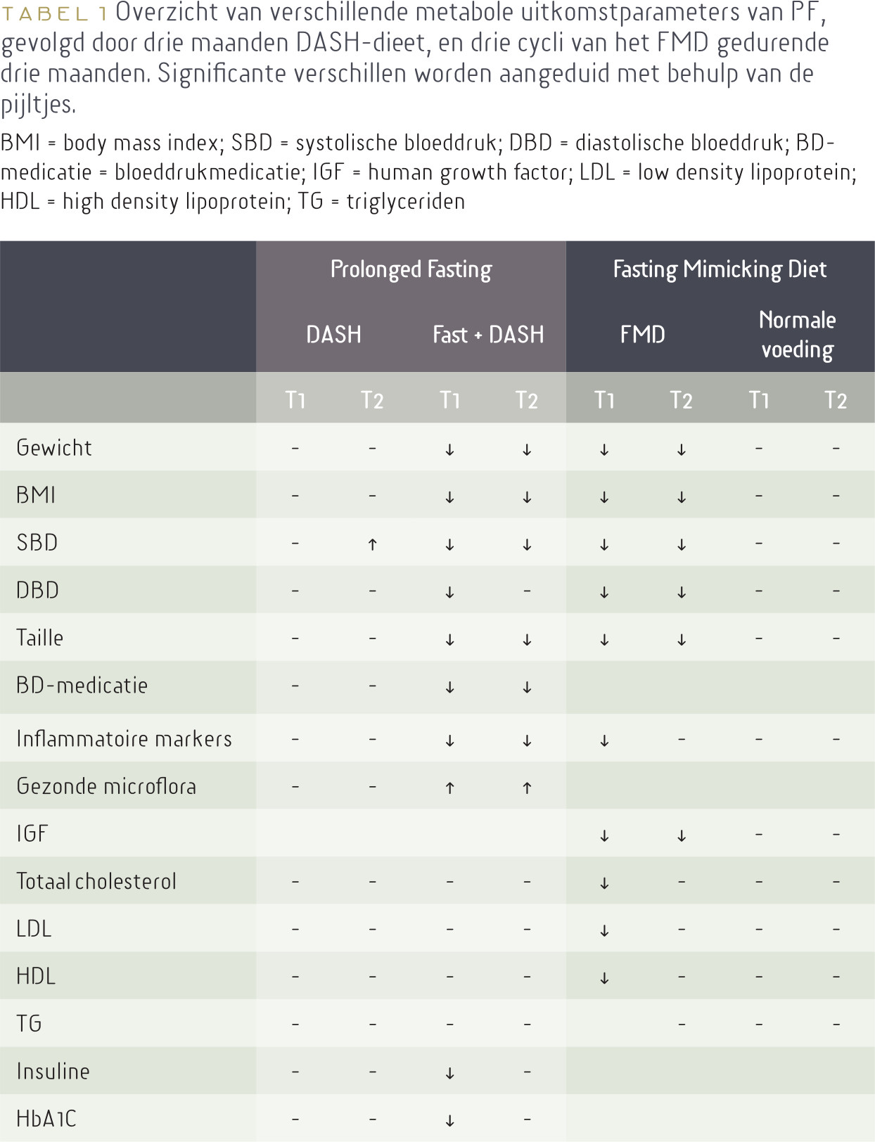Select the Normale voeding subheader
875x1142 pixels.
tap(797, 335)
